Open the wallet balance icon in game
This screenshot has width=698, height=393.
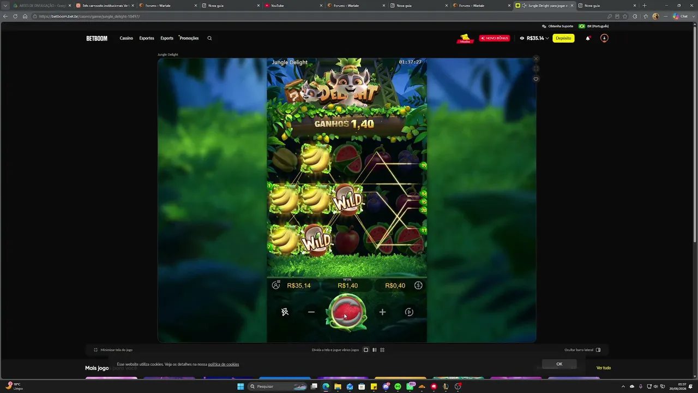point(276,285)
